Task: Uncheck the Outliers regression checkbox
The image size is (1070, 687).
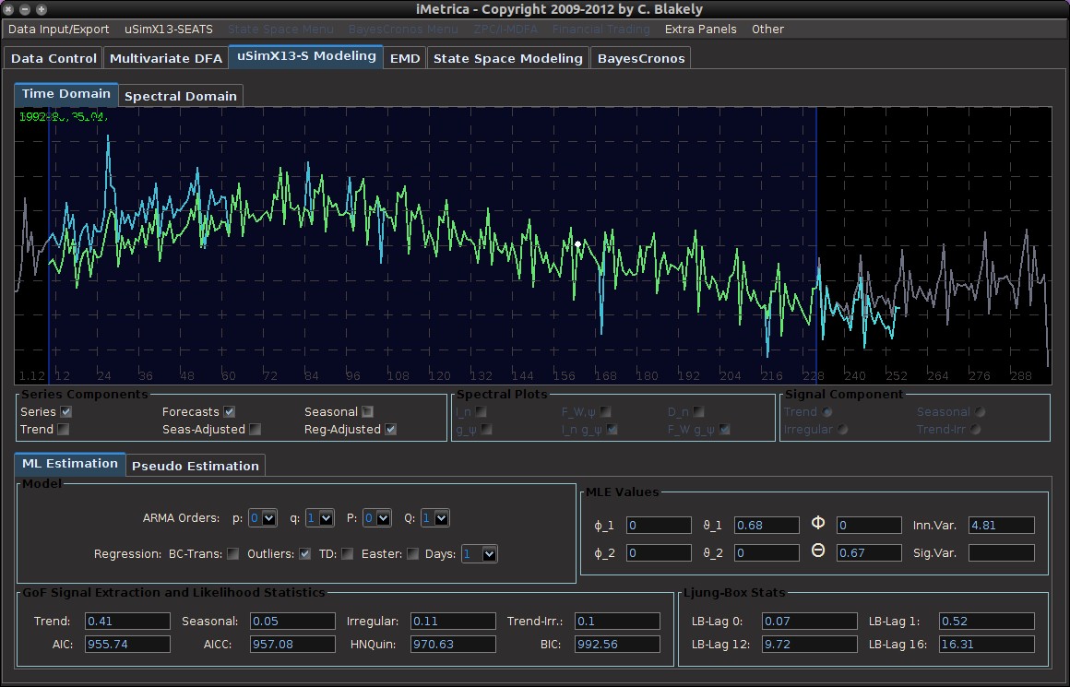Action: tap(304, 554)
